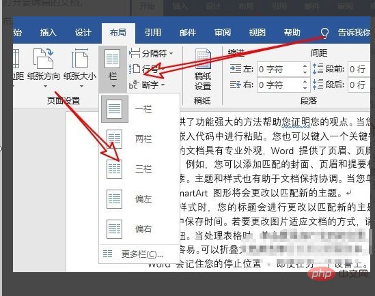
Task: Click the 稿纸 group label
Action: (202, 100)
